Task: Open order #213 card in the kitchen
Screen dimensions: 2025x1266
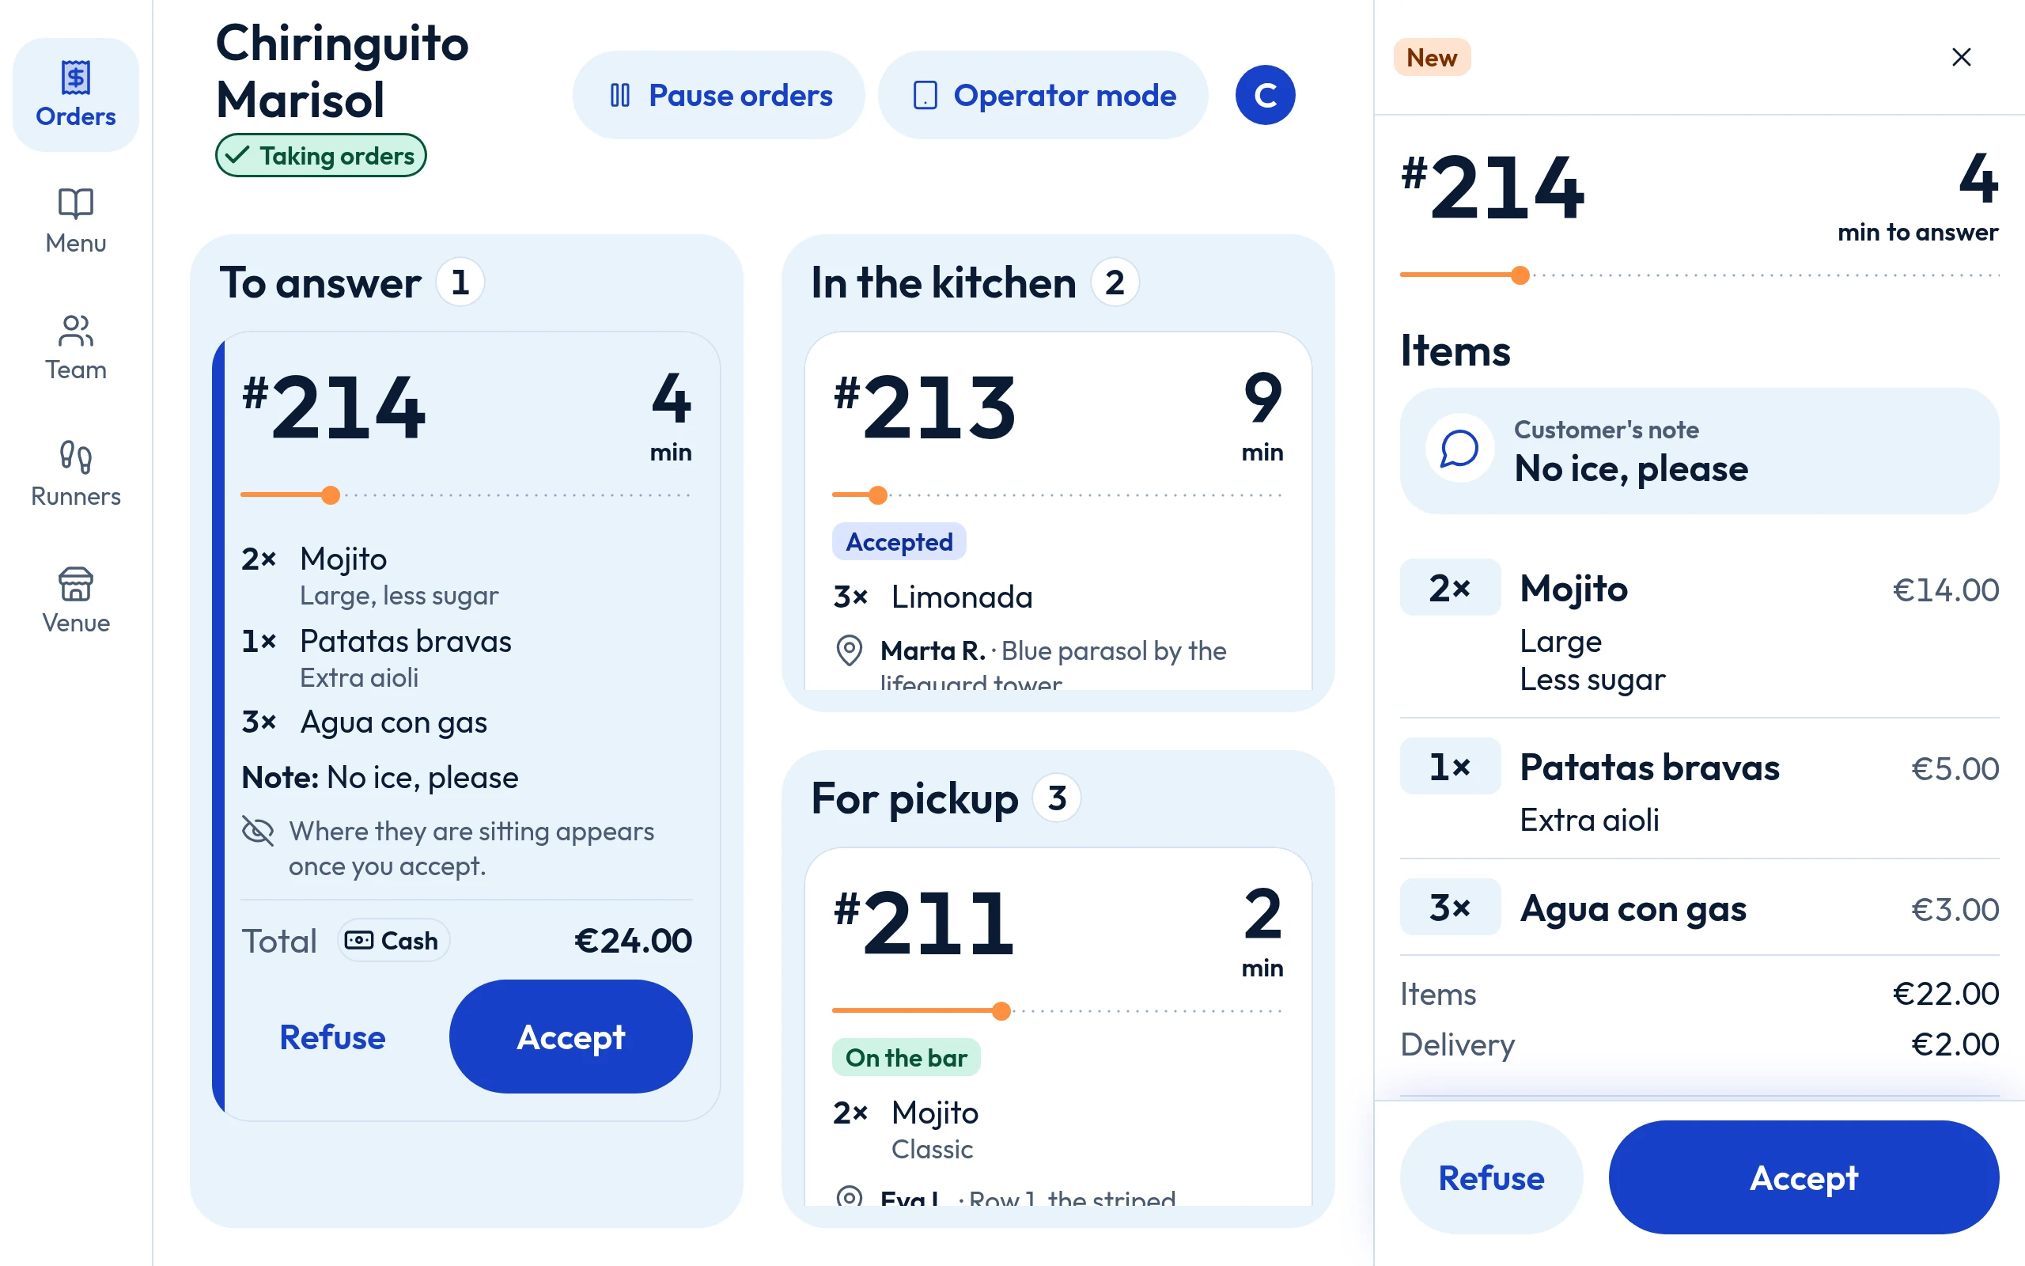Action: coord(1058,511)
